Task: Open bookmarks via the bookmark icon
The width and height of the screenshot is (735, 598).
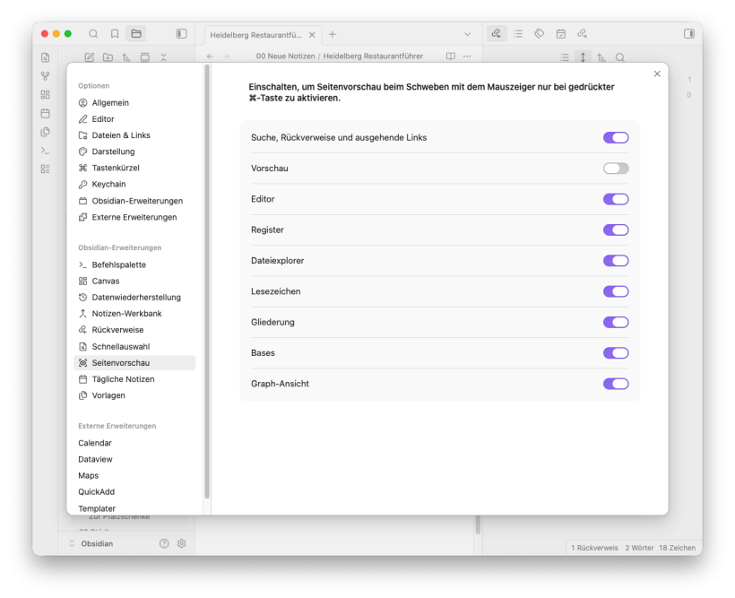Action: point(115,34)
